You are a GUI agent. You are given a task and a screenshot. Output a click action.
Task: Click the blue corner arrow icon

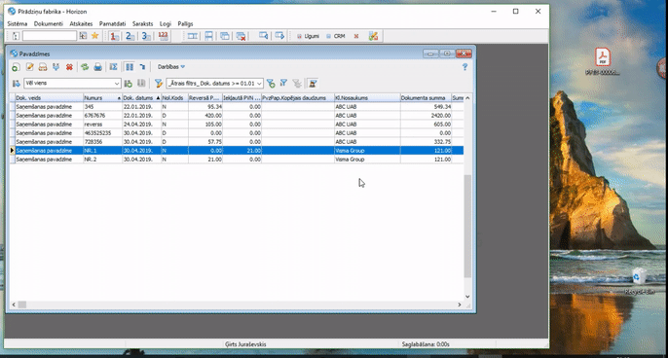click(142, 67)
